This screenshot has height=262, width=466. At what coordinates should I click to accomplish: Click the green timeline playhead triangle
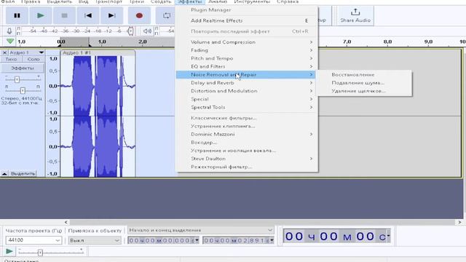pyautogui.click(x=10, y=41)
